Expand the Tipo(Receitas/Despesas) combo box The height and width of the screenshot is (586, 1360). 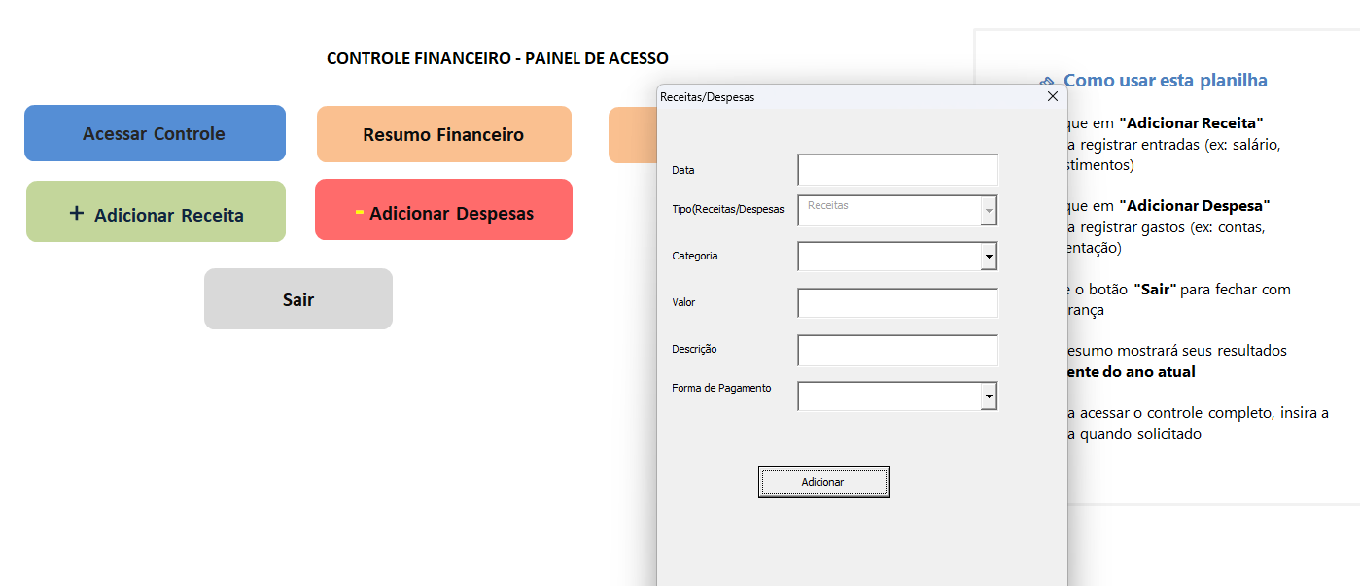[x=989, y=212]
